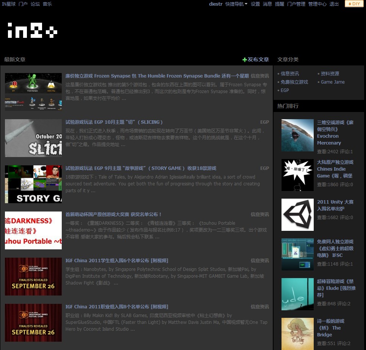Click EGP tag on the STORY GAME article

click(265, 168)
